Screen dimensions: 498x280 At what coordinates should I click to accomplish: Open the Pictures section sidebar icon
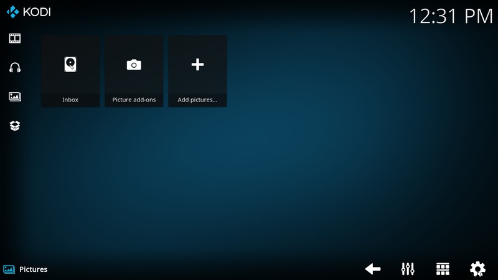pos(14,96)
